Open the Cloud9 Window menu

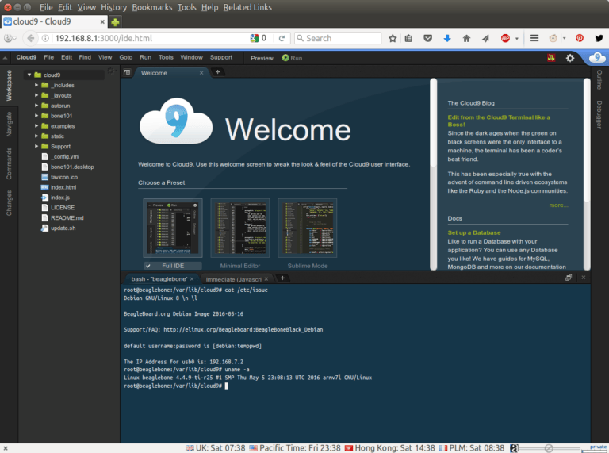pos(191,57)
